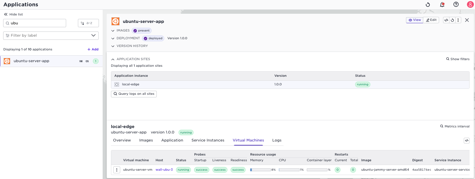Click the Version column header in sites table
Image resolution: width=475 pixels, height=179 pixels.
[280, 76]
